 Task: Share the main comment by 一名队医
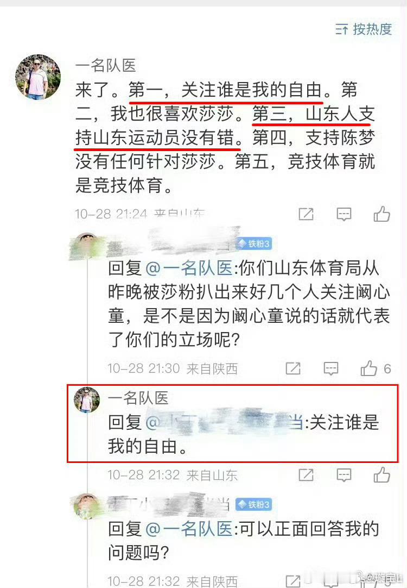(306, 214)
